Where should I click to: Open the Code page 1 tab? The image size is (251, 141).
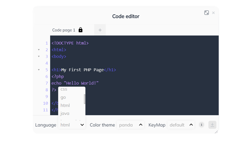coord(63,30)
